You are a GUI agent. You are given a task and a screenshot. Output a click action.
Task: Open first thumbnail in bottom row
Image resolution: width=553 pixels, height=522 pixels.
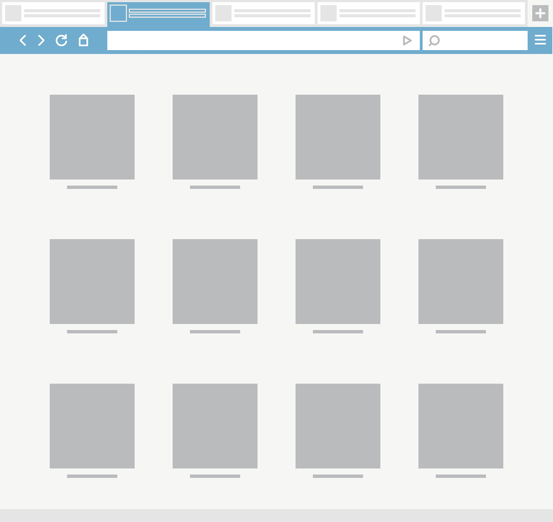[92, 426]
